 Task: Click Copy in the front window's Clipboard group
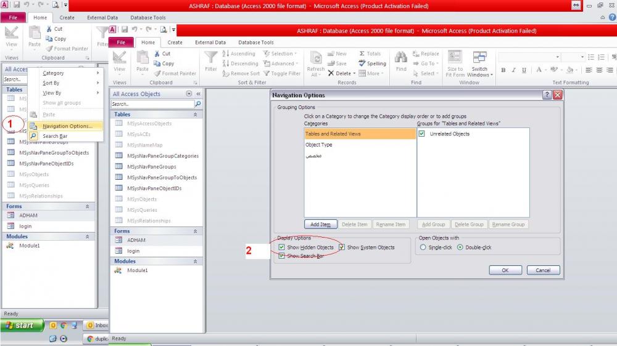click(x=164, y=63)
